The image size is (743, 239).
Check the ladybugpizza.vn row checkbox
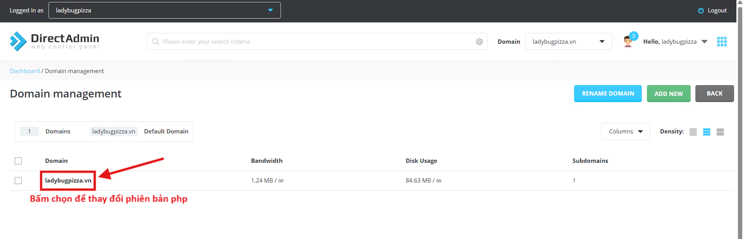click(18, 181)
